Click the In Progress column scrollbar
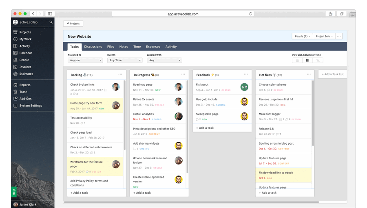Screen dimensions: 367x208 tap(187, 127)
